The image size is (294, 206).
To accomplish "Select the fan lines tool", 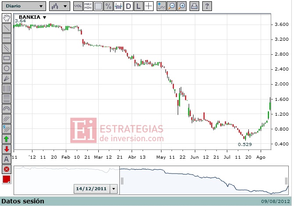I will [x=7, y=78].
